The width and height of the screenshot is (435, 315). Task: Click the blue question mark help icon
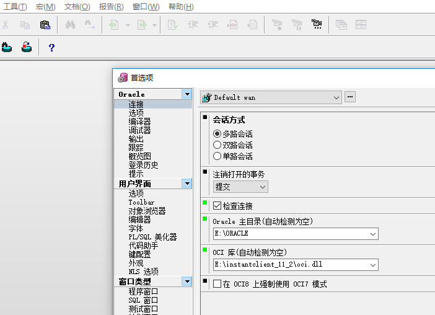(x=51, y=48)
